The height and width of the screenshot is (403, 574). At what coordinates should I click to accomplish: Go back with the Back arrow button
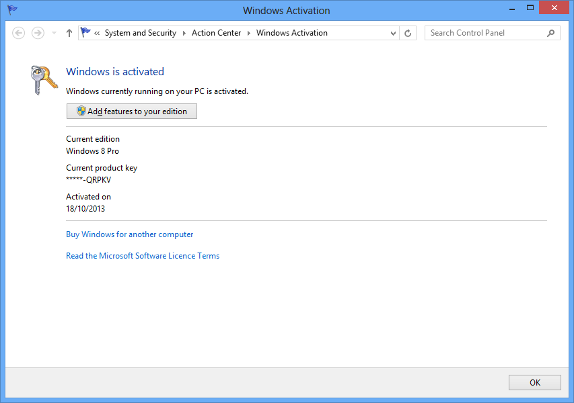19,33
